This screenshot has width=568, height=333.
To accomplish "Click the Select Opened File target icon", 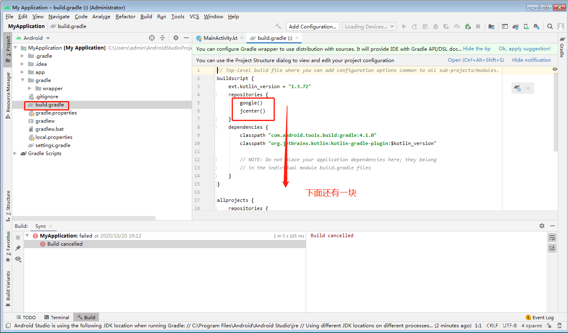I will pyautogui.click(x=152, y=38).
